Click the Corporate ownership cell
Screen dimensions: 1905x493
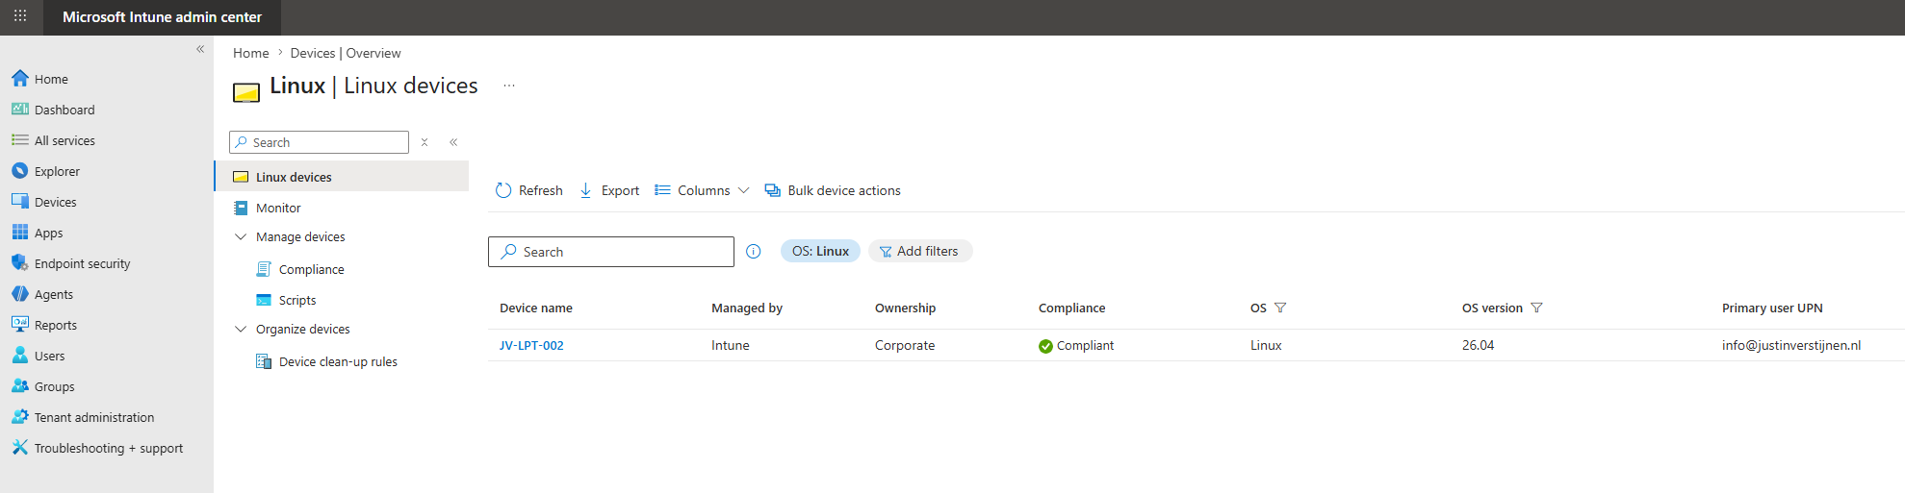905,345
